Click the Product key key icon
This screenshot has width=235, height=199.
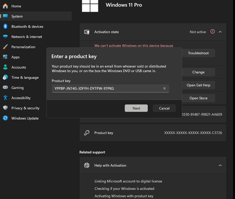click(86, 133)
